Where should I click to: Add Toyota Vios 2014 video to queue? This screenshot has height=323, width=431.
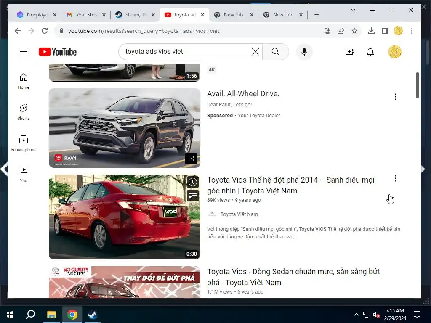(193, 196)
